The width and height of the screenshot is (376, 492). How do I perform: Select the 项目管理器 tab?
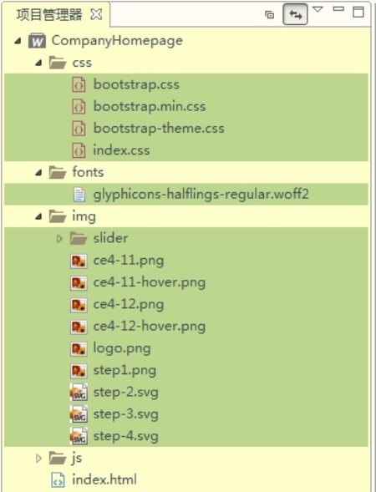(x=49, y=14)
